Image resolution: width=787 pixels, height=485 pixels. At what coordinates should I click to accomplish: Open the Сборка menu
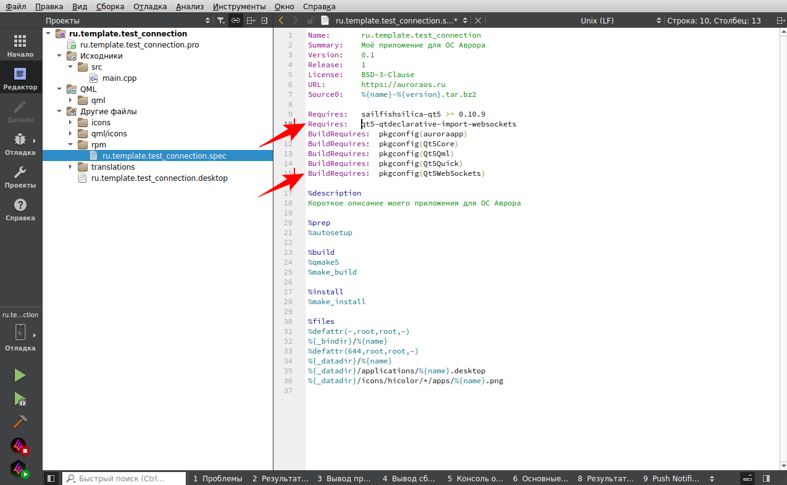click(110, 6)
